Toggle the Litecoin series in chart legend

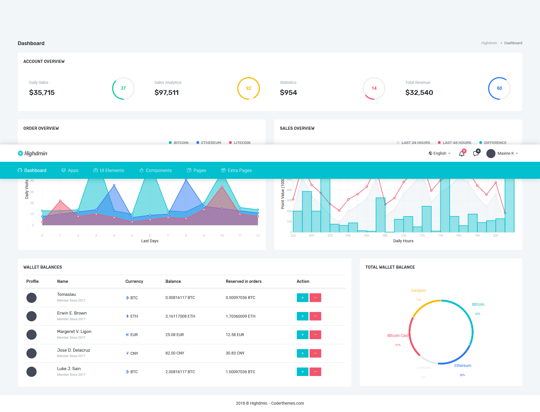tap(239, 143)
